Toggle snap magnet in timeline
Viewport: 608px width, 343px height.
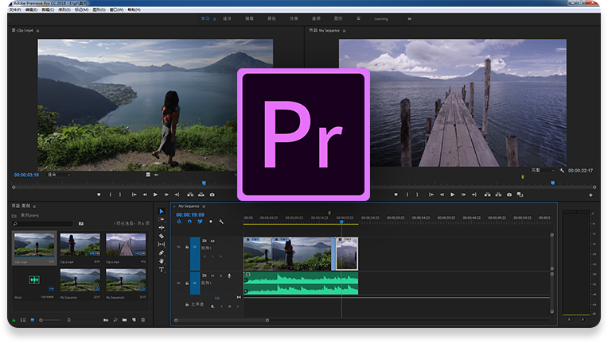(x=189, y=222)
